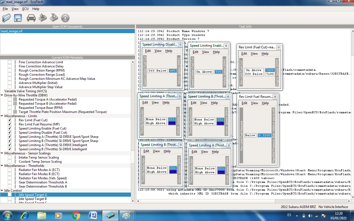Screen dimensions: 354x221
Task: Open the Windows Start menu orb
Action: pyautogui.click(x=7, y=215)
